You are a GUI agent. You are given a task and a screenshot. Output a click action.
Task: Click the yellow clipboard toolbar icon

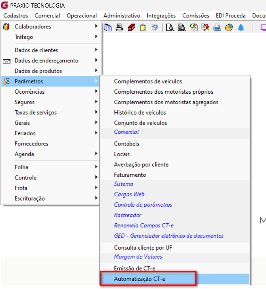coord(143,28)
